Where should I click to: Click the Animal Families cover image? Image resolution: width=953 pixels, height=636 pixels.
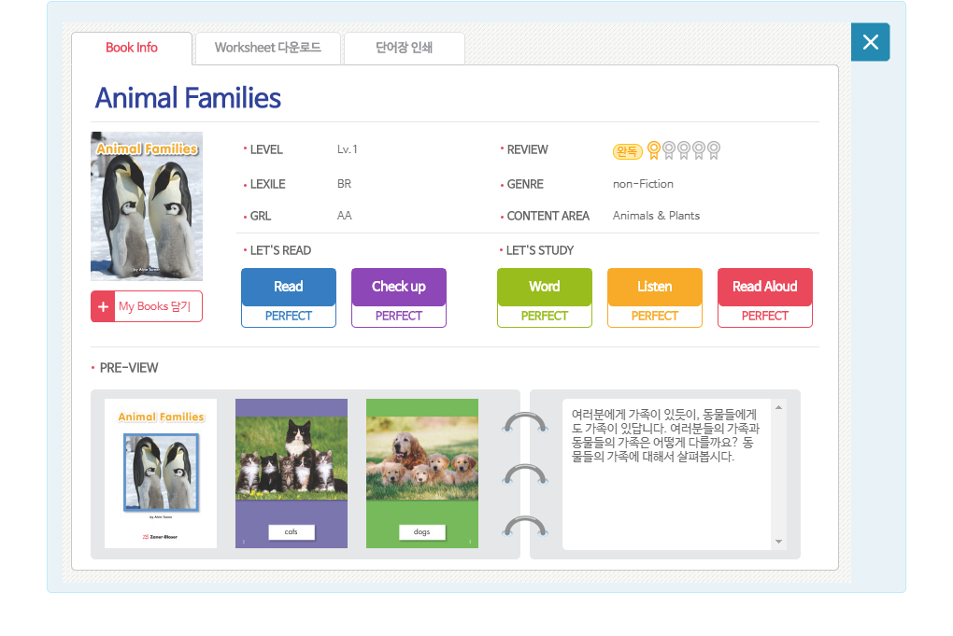(147, 206)
